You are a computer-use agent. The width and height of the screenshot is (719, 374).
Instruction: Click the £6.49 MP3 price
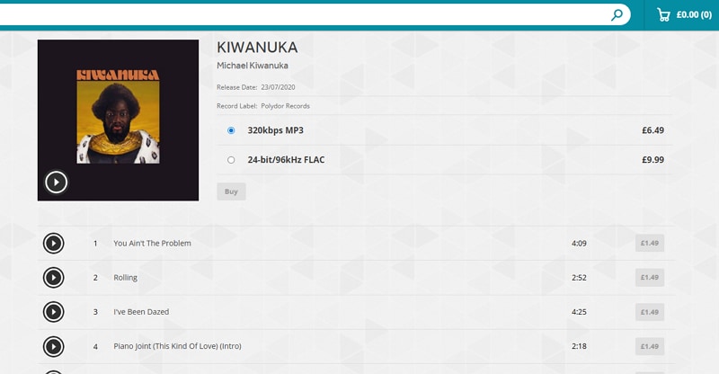point(653,130)
